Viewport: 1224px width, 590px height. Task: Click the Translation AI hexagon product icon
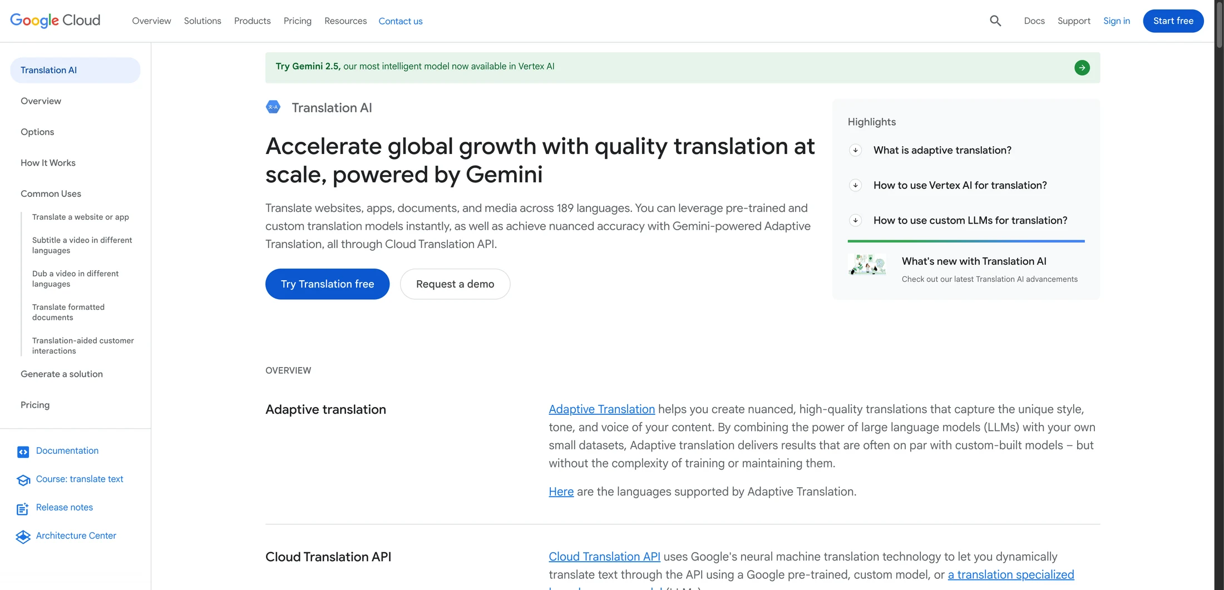tap(273, 107)
